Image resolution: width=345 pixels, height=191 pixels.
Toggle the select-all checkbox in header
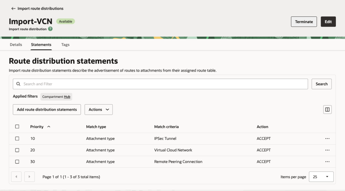click(x=17, y=127)
